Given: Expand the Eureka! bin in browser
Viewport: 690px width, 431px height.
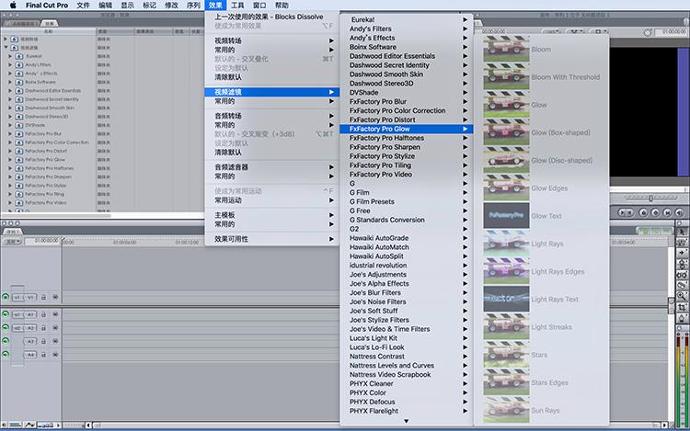Looking at the screenshot, I should point(10,56).
